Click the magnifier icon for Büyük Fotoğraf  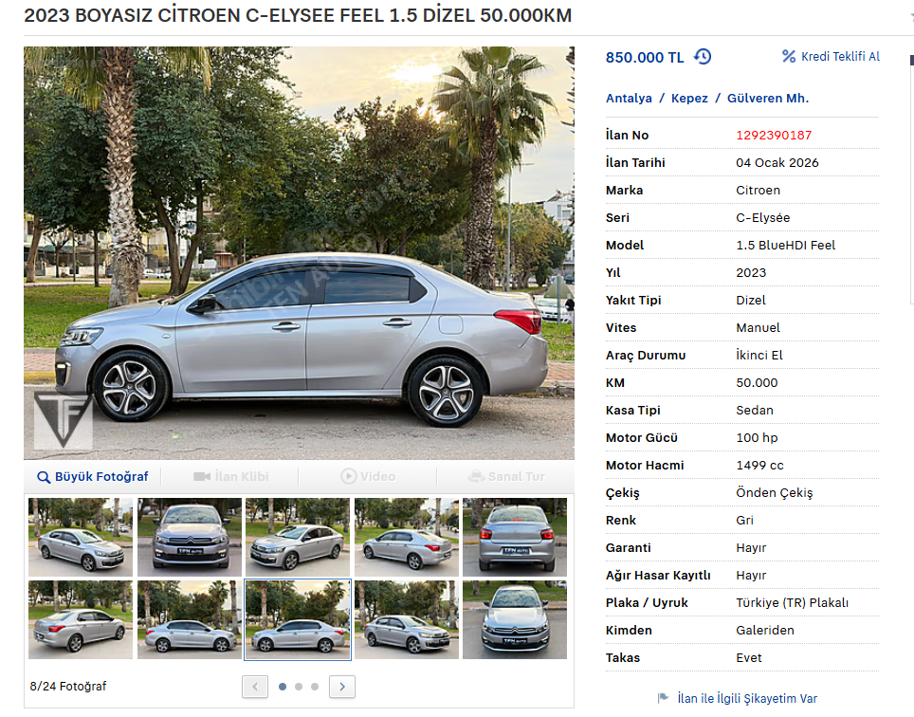pyautogui.click(x=43, y=477)
